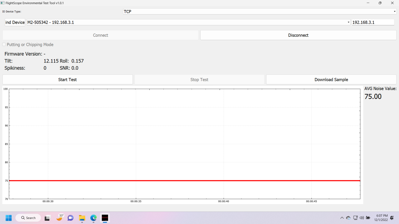Screen dimensions: 399x224
Task: Open the taskbar Search box
Action: pos(28,218)
